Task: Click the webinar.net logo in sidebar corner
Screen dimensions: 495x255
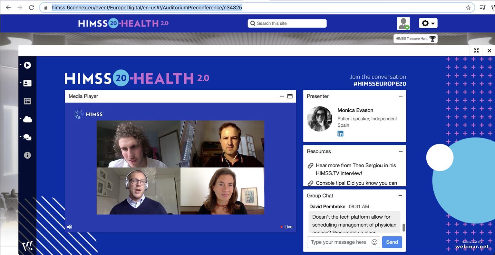Action: (27, 246)
